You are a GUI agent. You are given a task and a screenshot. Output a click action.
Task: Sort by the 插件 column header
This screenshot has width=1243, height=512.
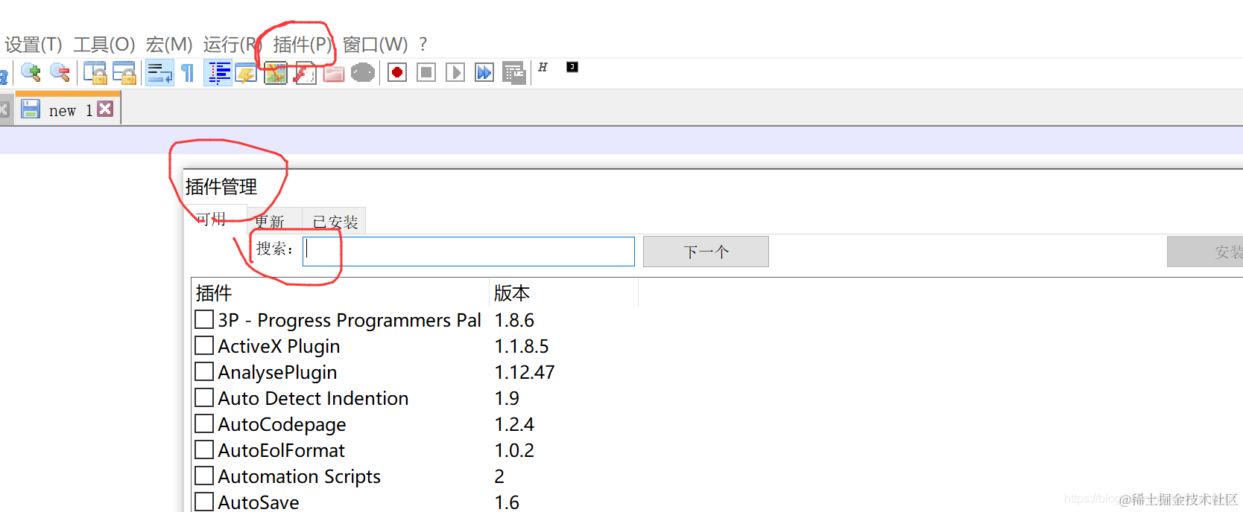click(x=341, y=292)
